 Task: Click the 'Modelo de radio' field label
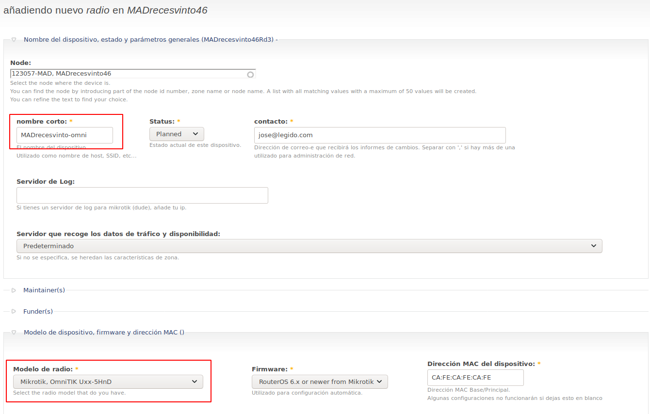pos(43,369)
